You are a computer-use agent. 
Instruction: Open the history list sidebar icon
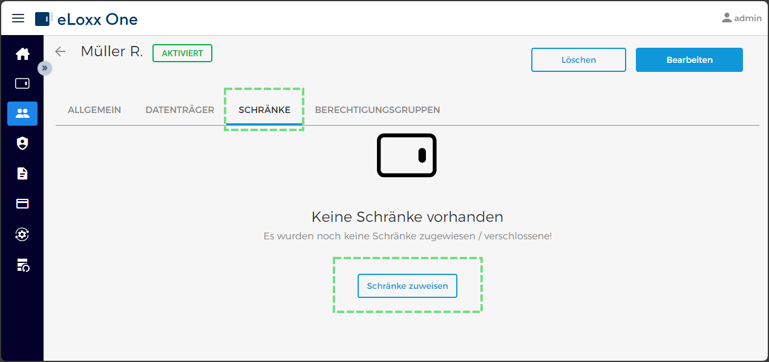tap(22, 264)
